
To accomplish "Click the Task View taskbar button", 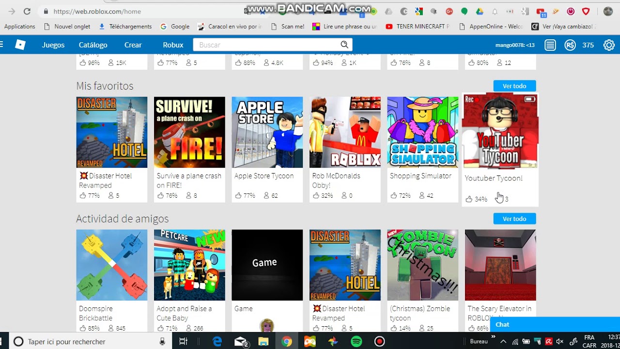I will (183, 342).
